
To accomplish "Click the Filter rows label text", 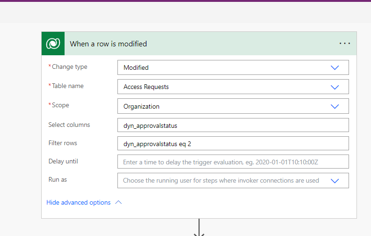I will click(x=63, y=143).
